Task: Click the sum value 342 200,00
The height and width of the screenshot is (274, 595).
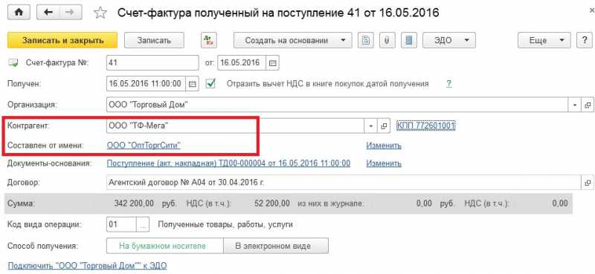Action: click(134, 203)
